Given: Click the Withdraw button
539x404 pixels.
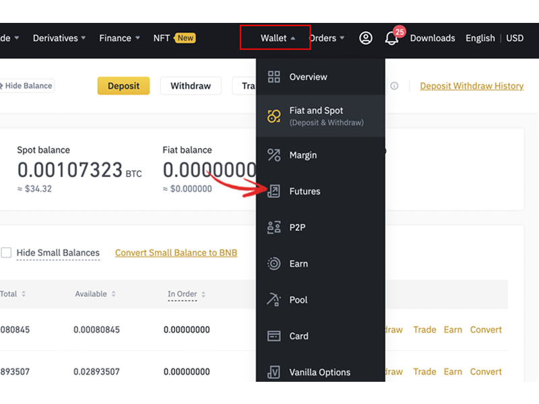Looking at the screenshot, I should click(191, 86).
